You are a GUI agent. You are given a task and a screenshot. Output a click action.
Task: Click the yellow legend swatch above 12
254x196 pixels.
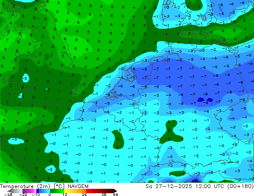(x=65, y=191)
